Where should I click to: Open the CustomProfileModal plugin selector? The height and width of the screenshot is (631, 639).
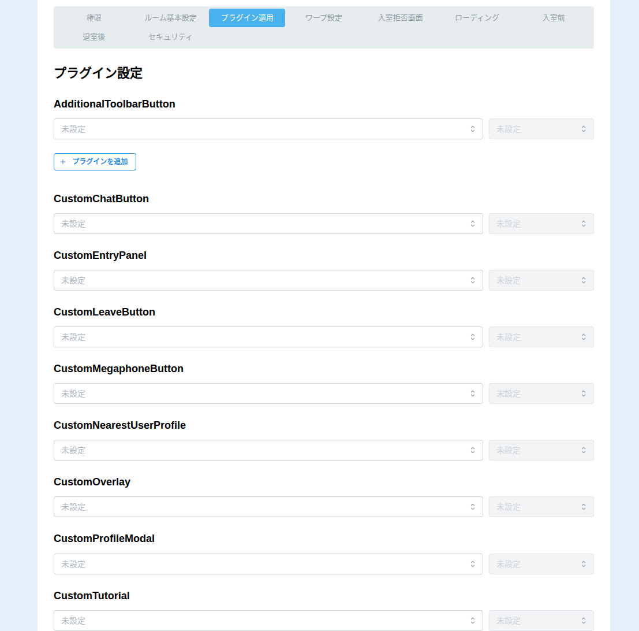pos(268,564)
